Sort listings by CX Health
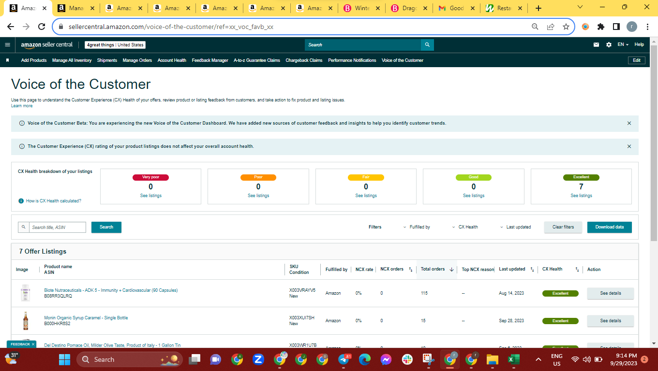Screen dimensions: 658x371 (577, 270)
